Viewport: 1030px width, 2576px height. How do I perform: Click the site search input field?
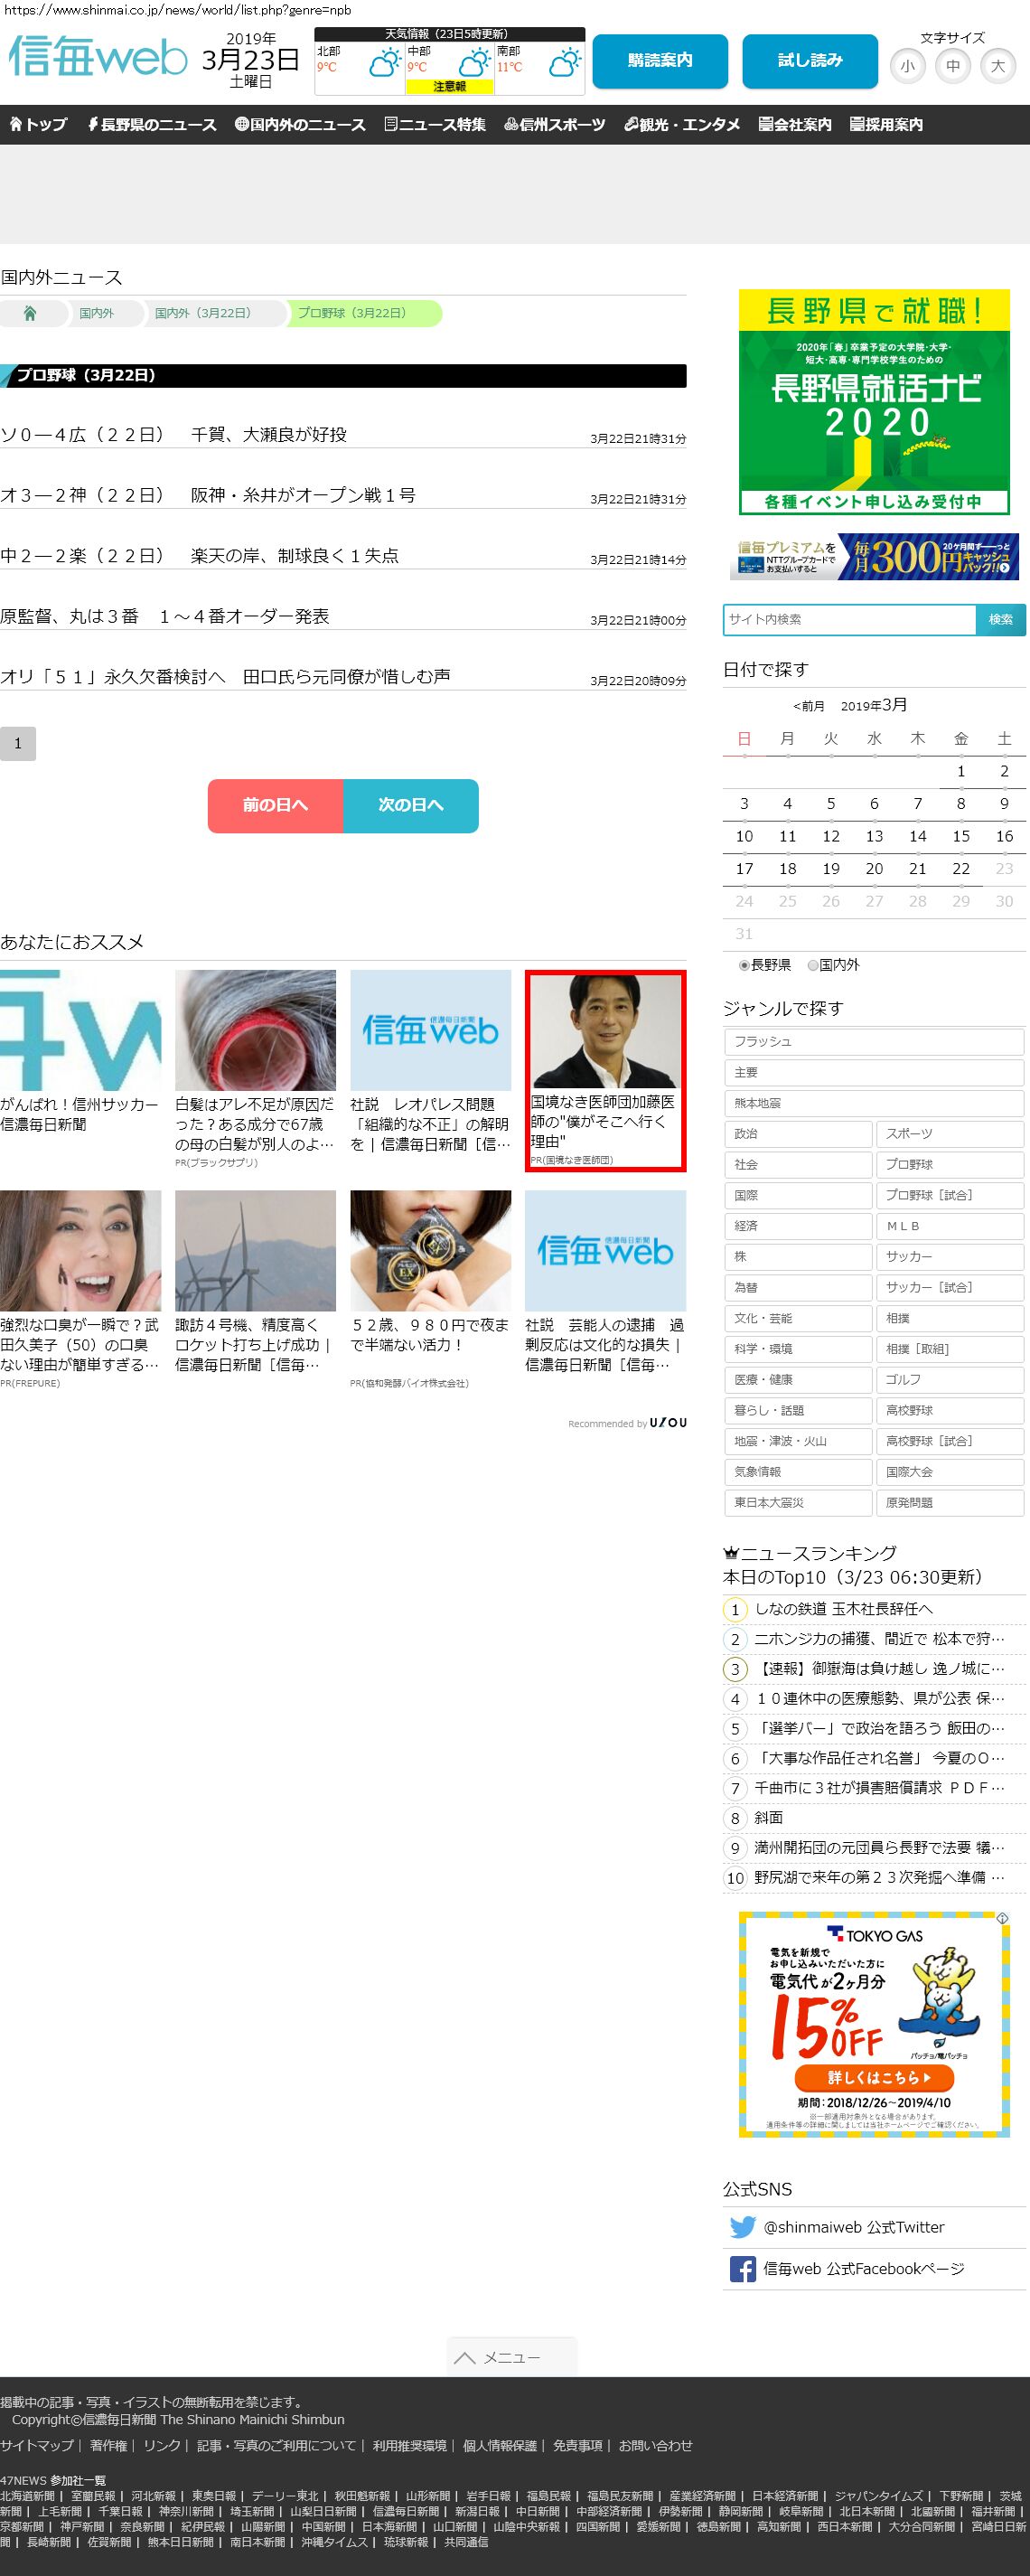click(x=849, y=619)
